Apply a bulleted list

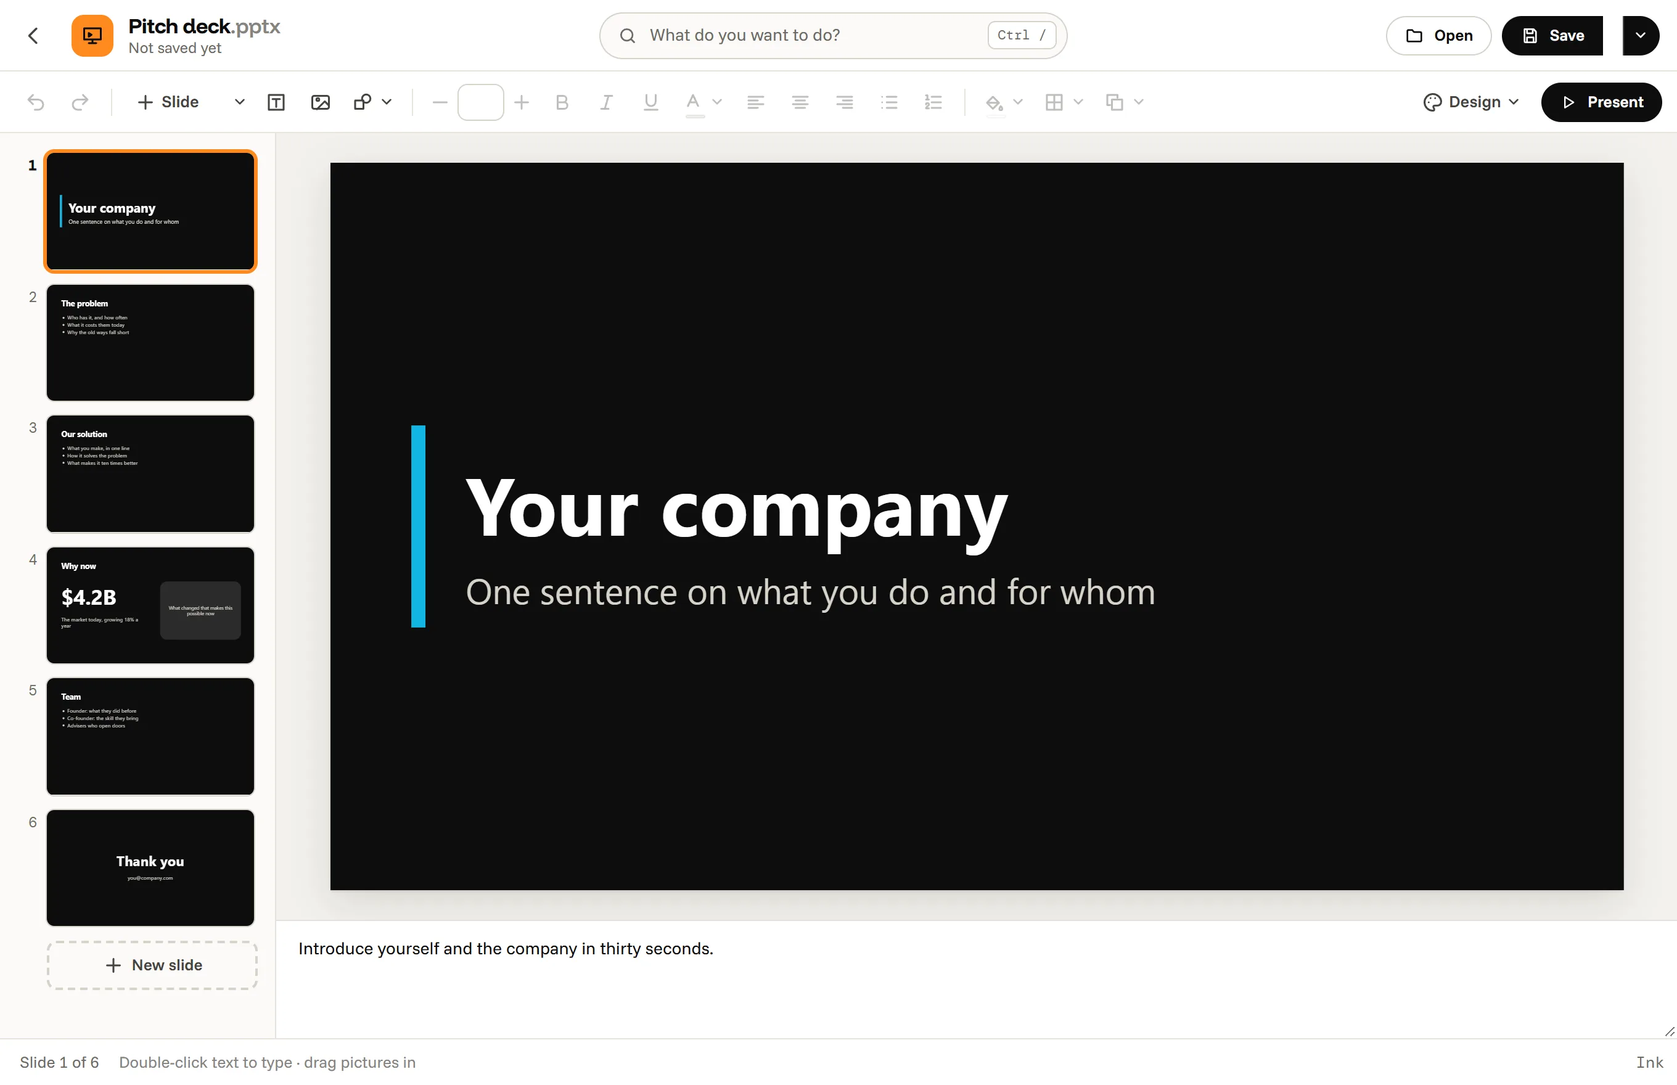[x=889, y=102]
